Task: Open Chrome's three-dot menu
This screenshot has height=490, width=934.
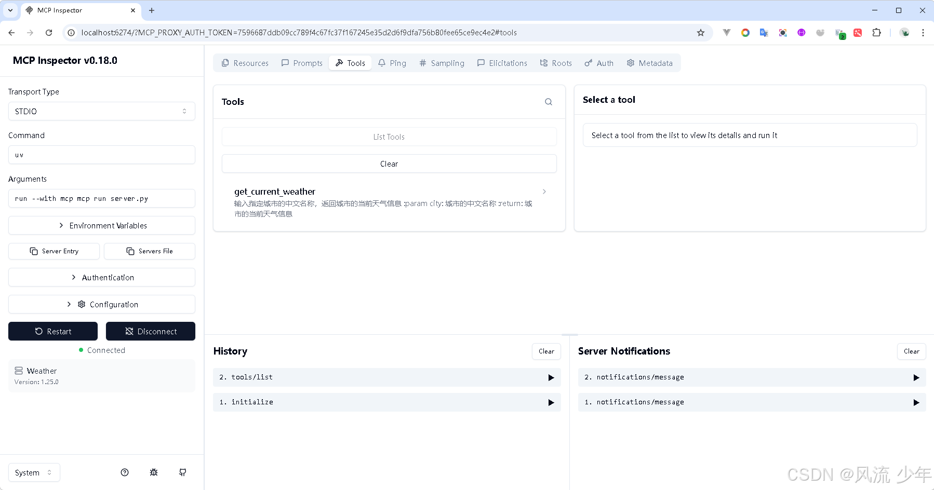Action: click(x=923, y=33)
